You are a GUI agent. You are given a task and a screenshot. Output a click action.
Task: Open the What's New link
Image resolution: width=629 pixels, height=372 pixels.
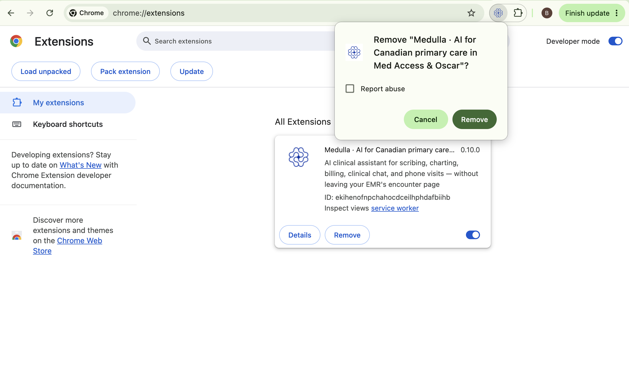[x=80, y=165]
